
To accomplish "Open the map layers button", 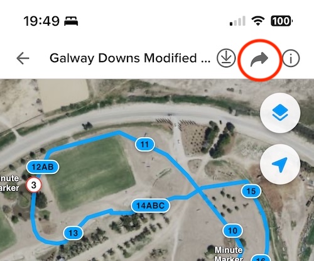I will coord(280,113).
